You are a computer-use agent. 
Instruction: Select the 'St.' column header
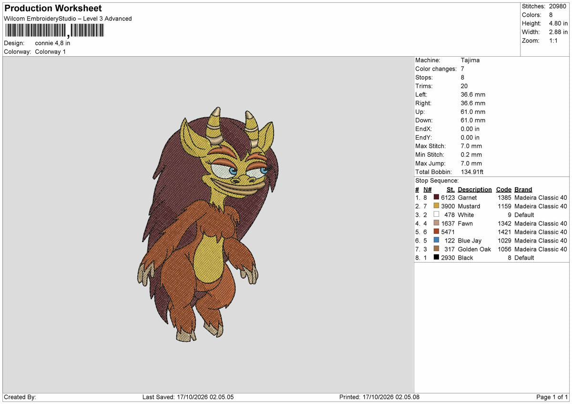[451, 189]
